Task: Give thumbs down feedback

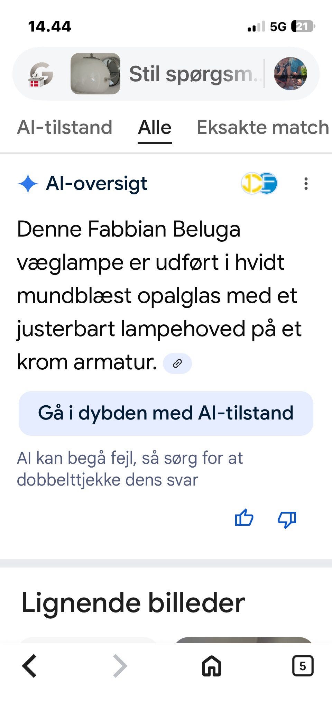Action: pyautogui.click(x=287, y=519)
